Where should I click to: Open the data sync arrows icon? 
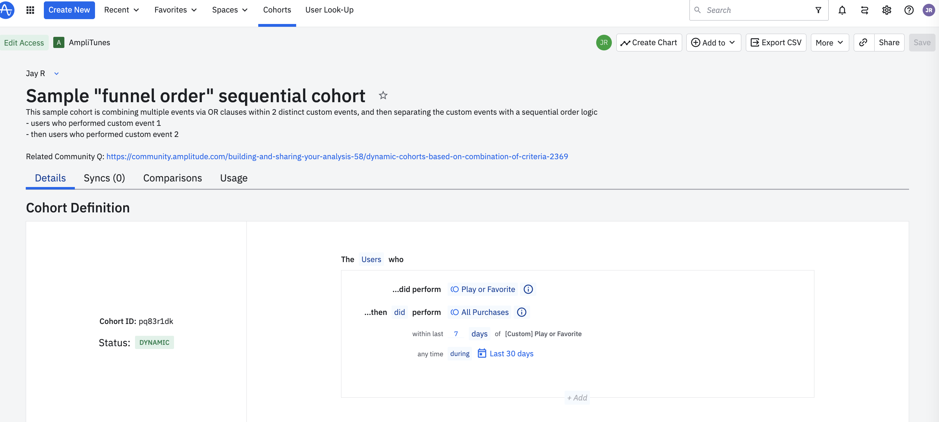(864, 10)
